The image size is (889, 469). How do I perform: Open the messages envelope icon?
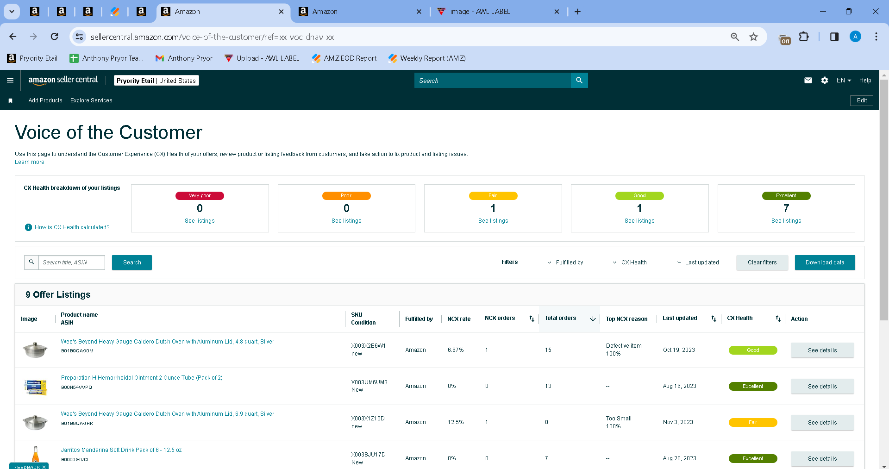(808, 81)
